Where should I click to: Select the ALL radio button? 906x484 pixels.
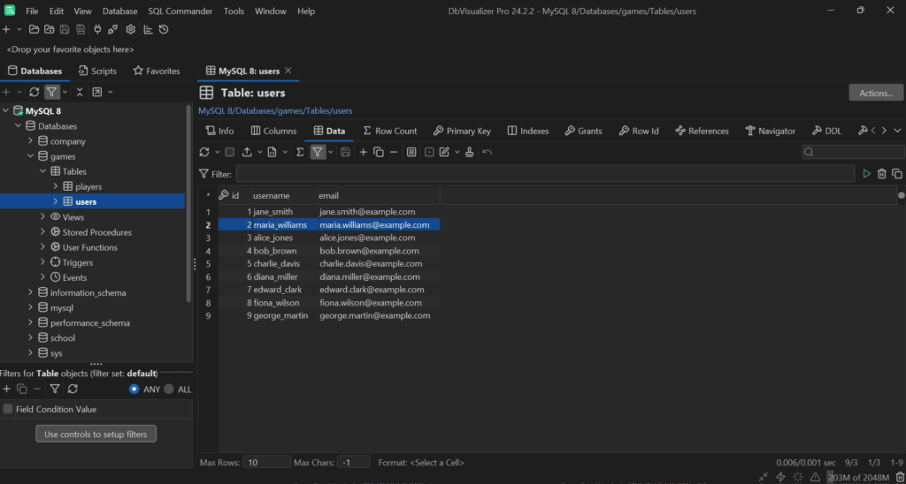(x=169, y=389)
